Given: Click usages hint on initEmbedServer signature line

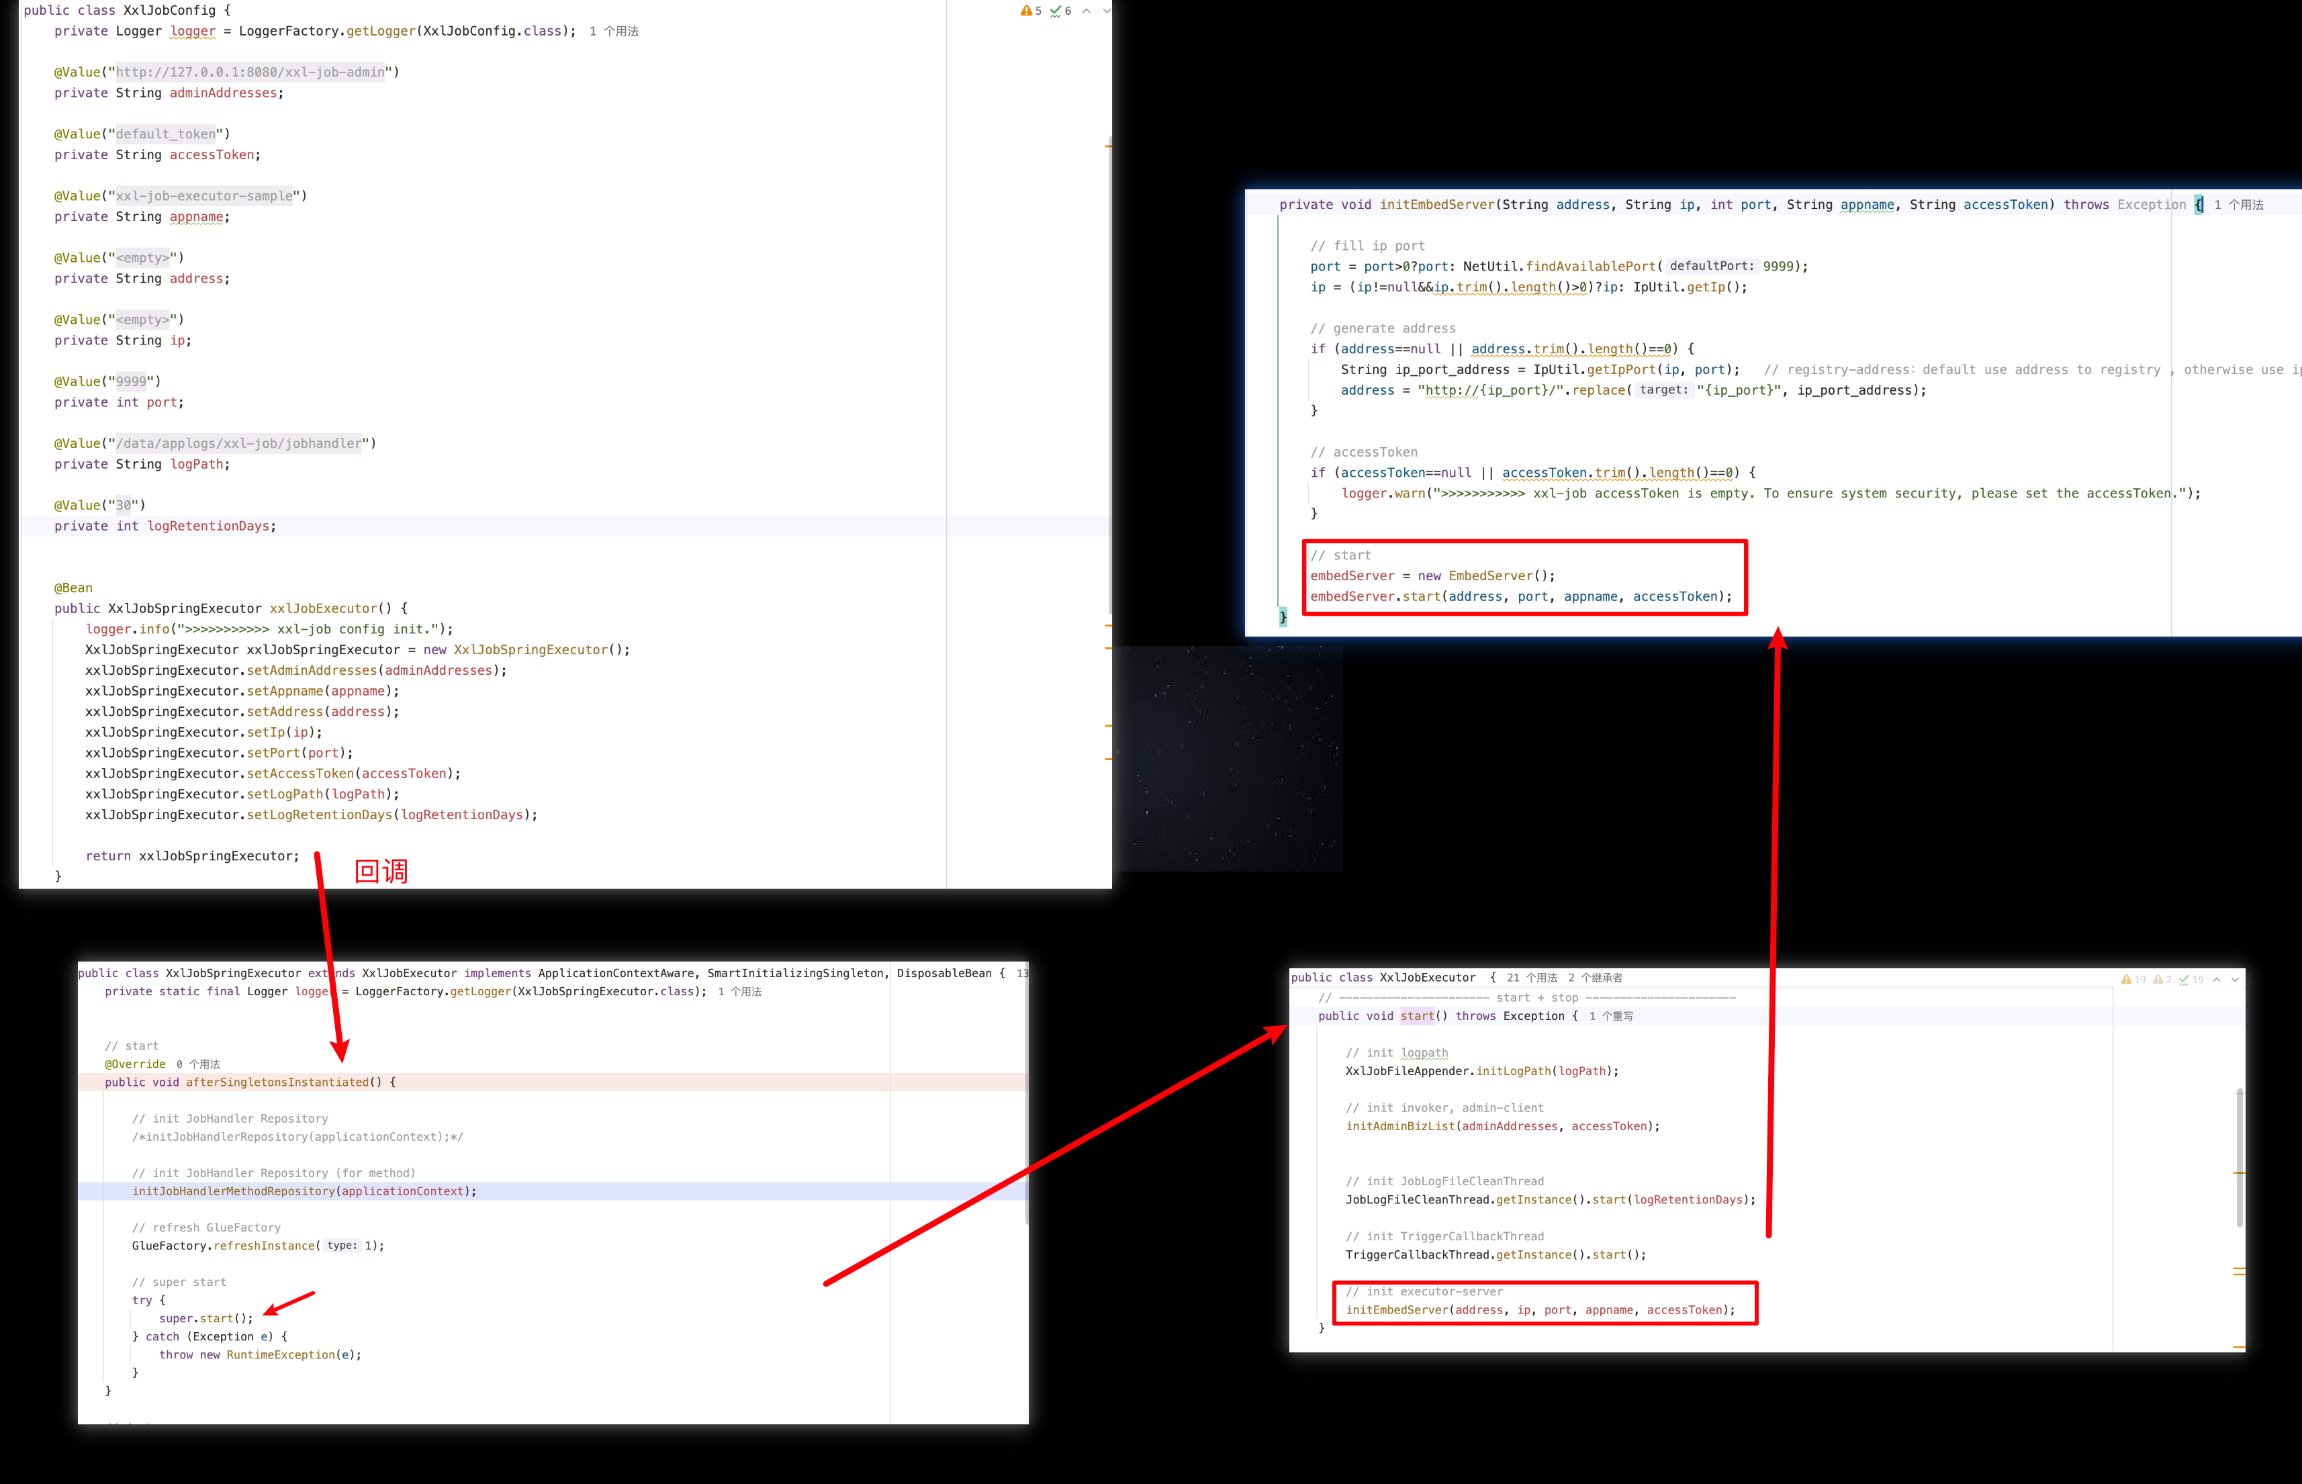Looking at the screenshot, I should pyautogui.click(x=2238, y=204).
